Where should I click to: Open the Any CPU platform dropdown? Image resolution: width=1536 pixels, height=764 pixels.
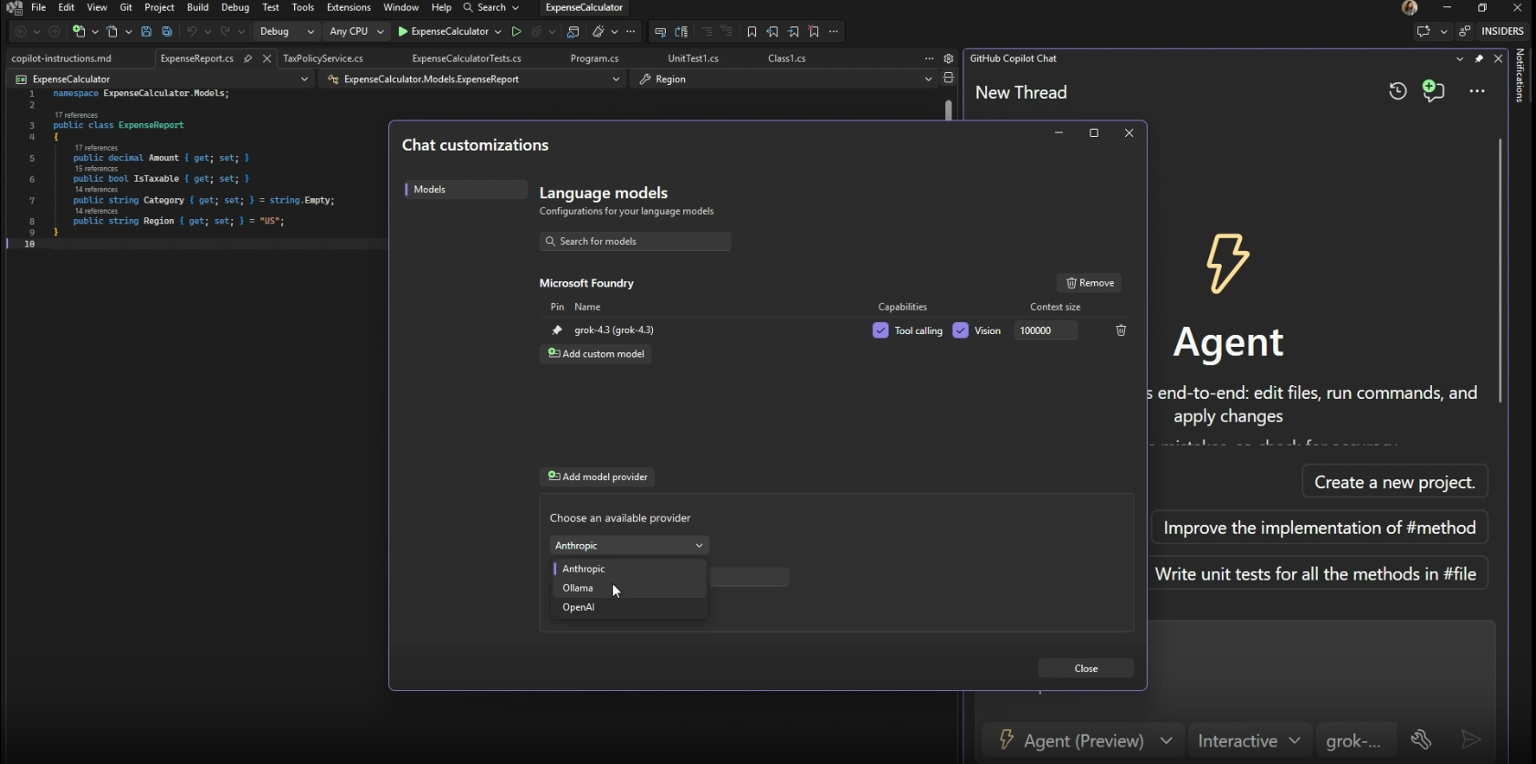[x=356, y=31]
